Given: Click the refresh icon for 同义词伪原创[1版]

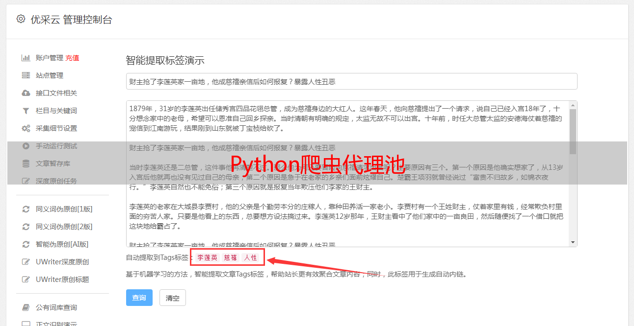Looking at the screenshot, I should point(26,209).
